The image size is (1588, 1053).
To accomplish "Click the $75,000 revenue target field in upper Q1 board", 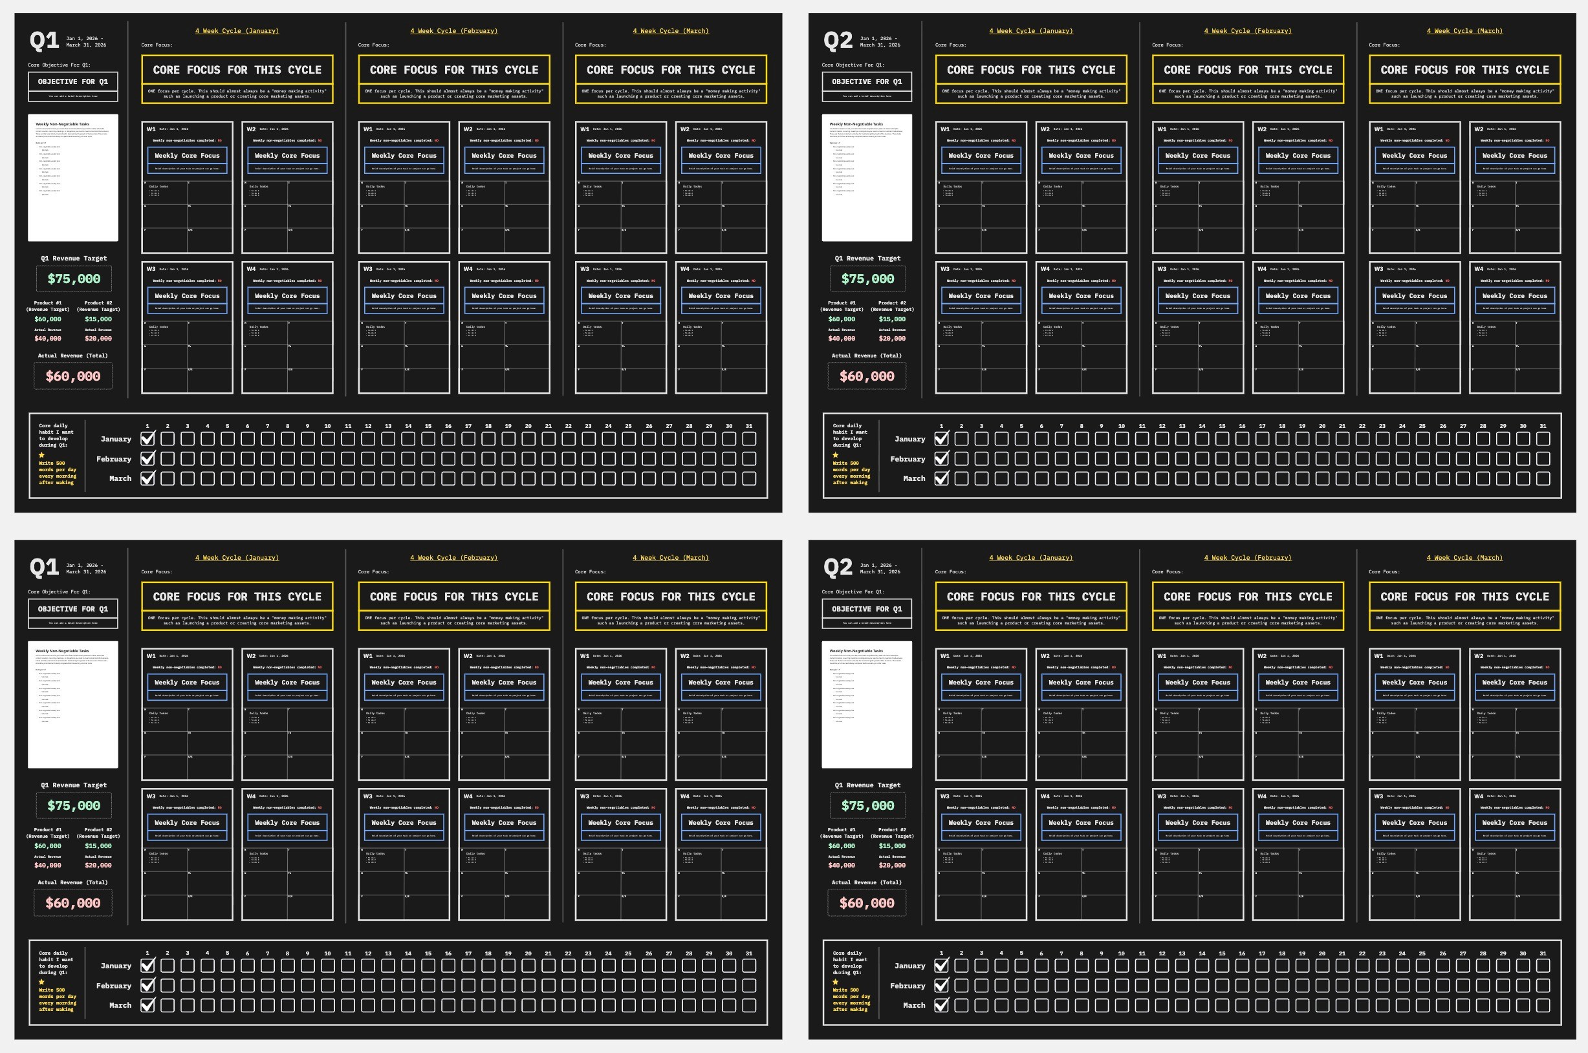I will click(74, 279).
